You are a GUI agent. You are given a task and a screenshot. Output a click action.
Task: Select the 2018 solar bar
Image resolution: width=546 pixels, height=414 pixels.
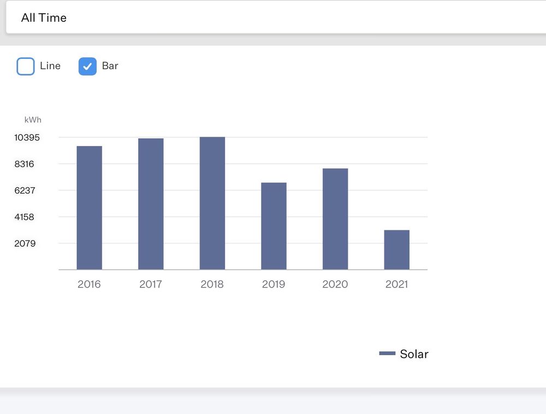click(212, 203)
